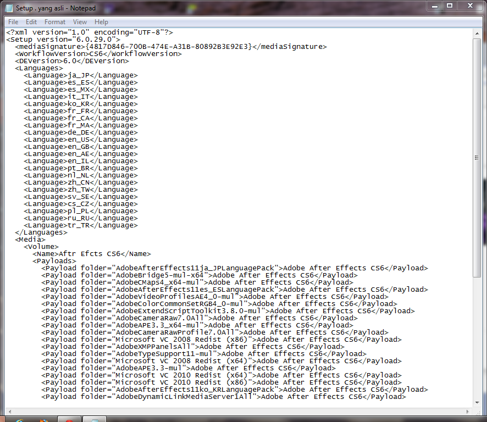This screenshot has width=487, height=422.
Task: Click the opening <Languages> tag
Action: pyautogui.click(x=39, y=68)
